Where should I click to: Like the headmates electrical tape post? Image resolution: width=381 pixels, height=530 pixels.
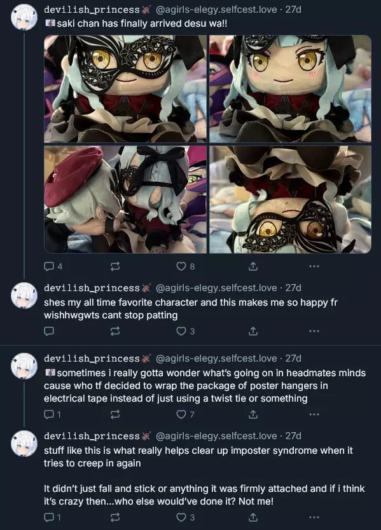[x=185, y=414]
